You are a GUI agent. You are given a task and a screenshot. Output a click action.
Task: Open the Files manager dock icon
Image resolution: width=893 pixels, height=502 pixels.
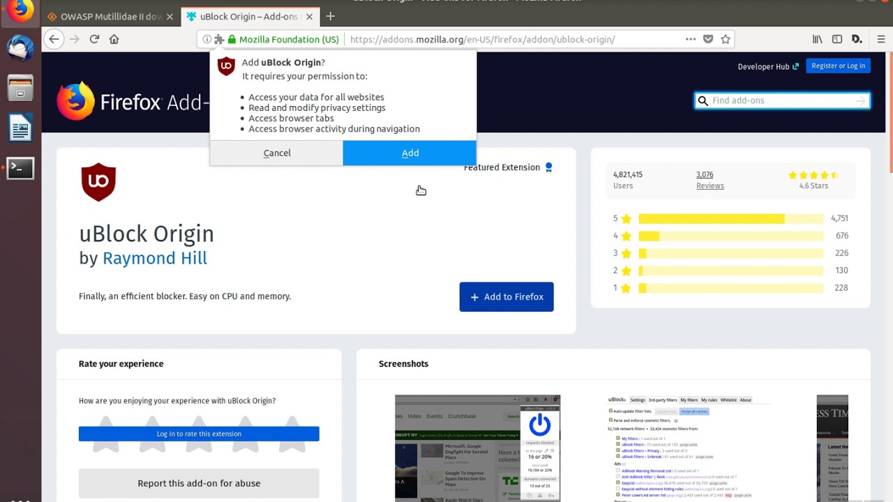pos(20,89)
